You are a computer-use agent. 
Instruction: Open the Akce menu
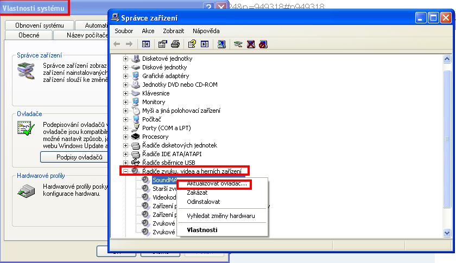tap(148, 31)
